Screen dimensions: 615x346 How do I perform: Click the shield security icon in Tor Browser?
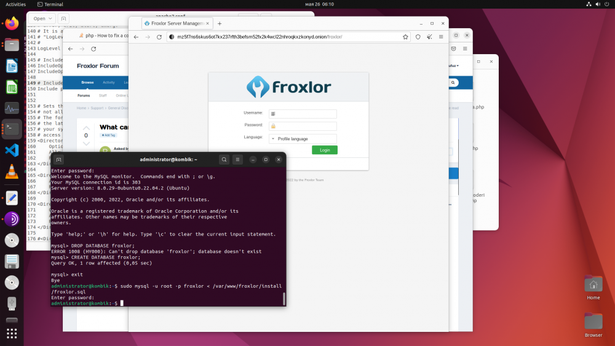pos(418,37)
